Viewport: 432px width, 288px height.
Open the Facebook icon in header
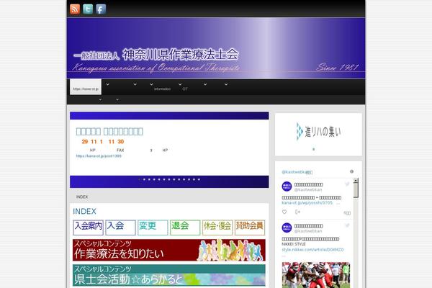click(101, 9)
